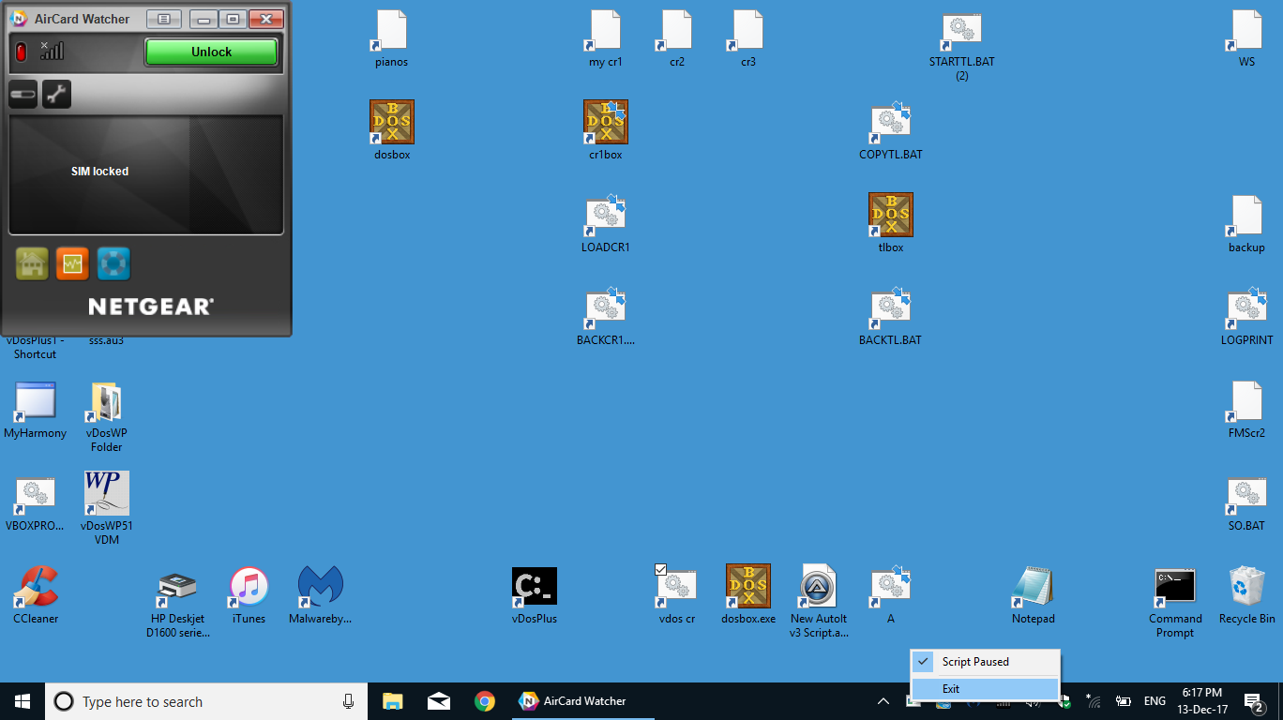Open the olive home icon in AirCard Watcher

pyautogui.click(x=32, y=263)
